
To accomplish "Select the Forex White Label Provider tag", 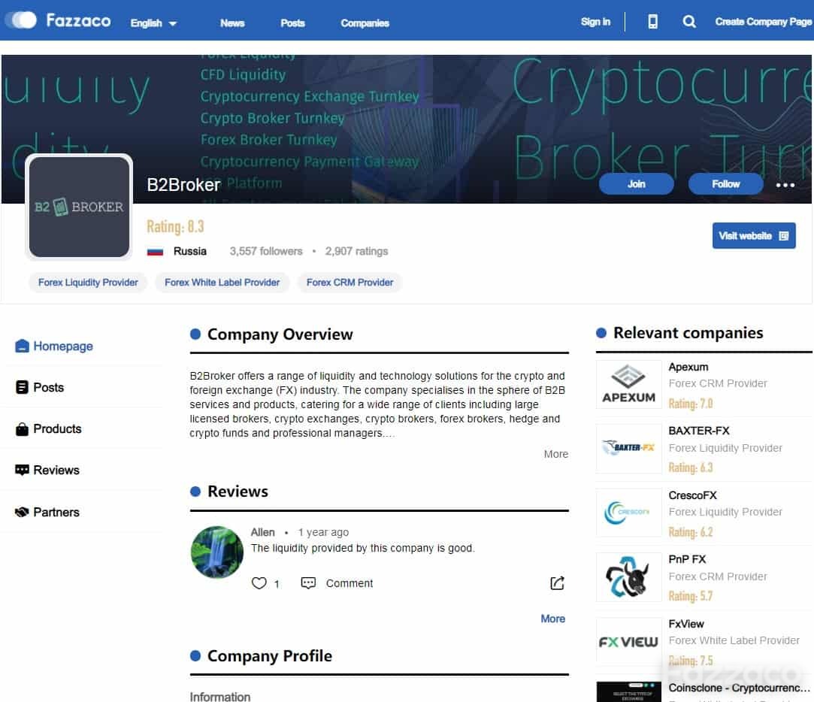I will pyautogui.click(x=222, y=283).
